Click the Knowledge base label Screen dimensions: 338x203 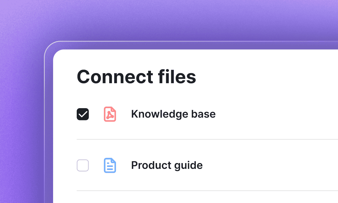click(173, 114)
